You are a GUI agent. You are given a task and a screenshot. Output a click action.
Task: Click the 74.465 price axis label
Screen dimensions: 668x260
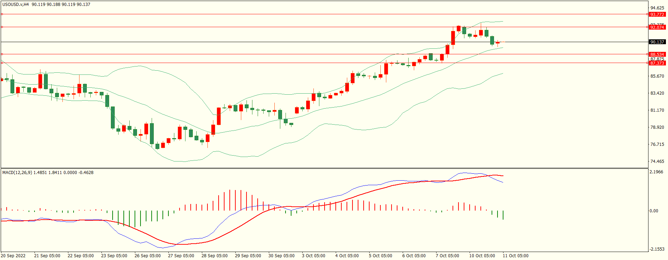tap(657, 161)
